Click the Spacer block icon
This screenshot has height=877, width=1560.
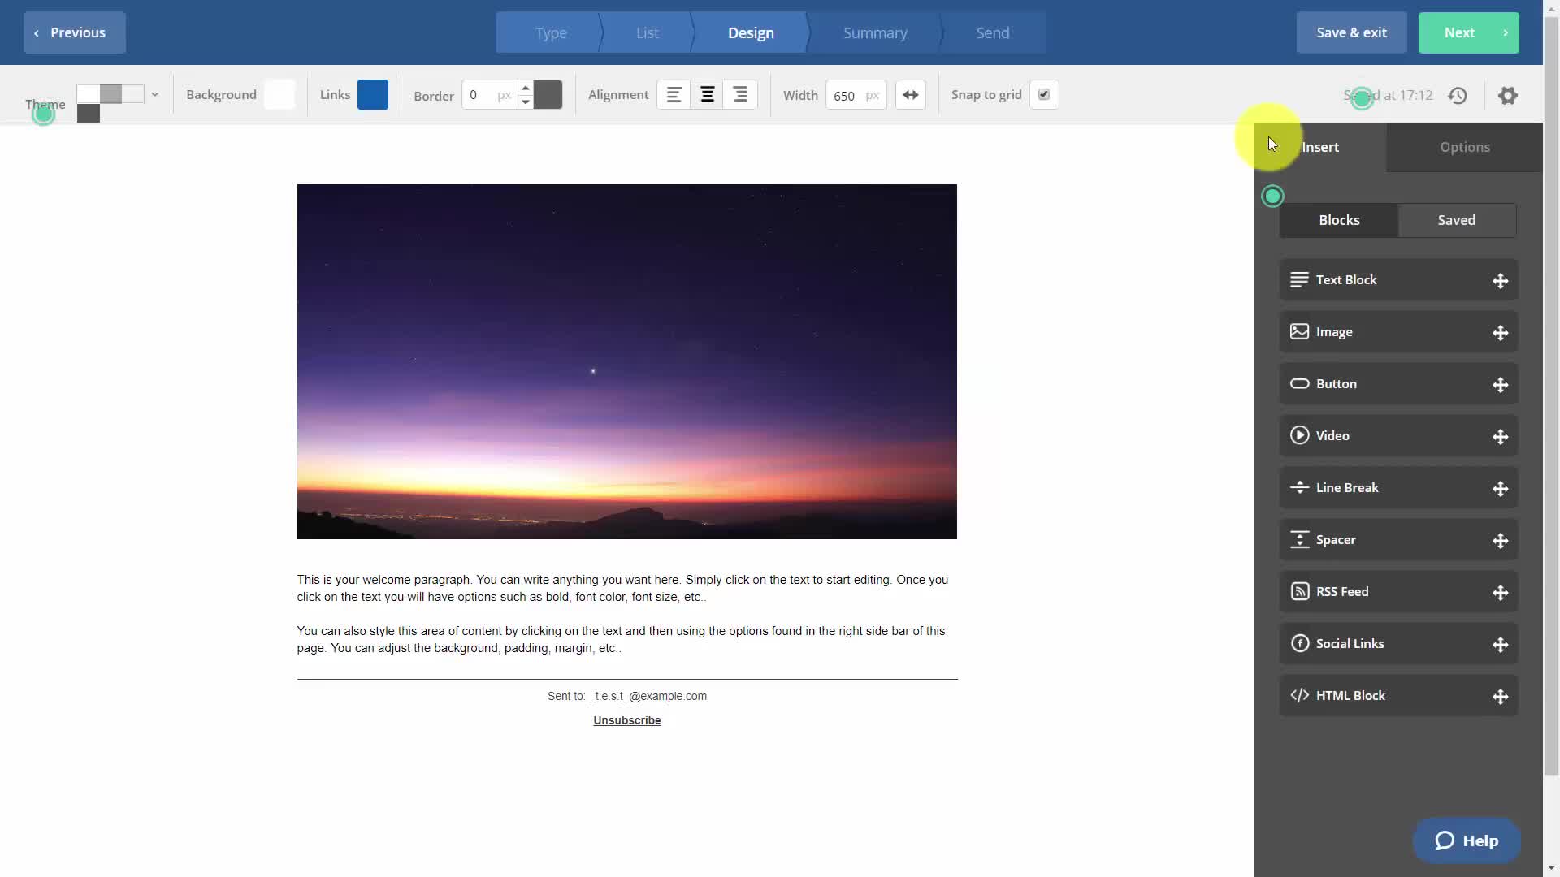click(x=1299, y=539)
